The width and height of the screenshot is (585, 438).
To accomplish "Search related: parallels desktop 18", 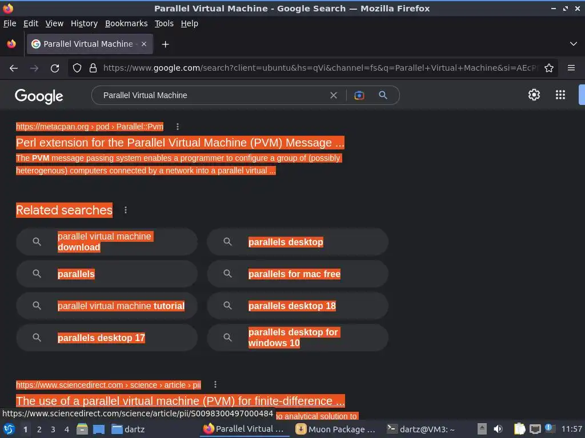I will (298, 306).
